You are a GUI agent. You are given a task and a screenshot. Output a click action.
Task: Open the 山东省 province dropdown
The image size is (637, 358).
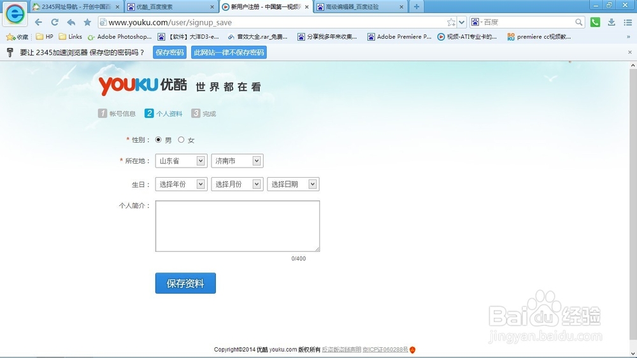[x=181, y=161]
